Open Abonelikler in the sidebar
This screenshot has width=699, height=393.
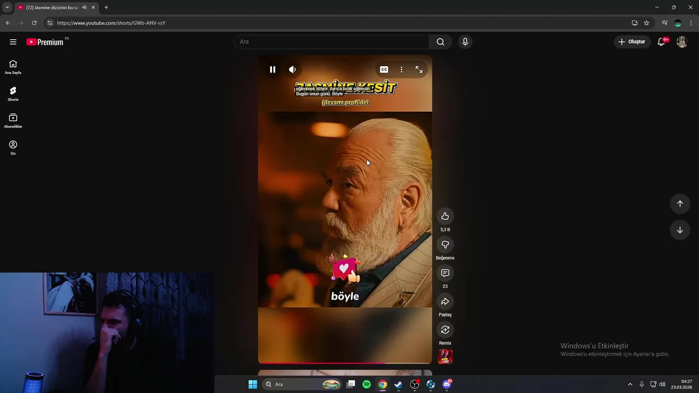[x=13, y=121]
